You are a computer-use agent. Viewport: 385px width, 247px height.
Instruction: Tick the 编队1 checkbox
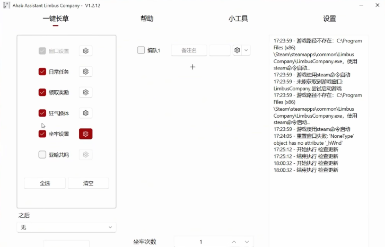141,50
